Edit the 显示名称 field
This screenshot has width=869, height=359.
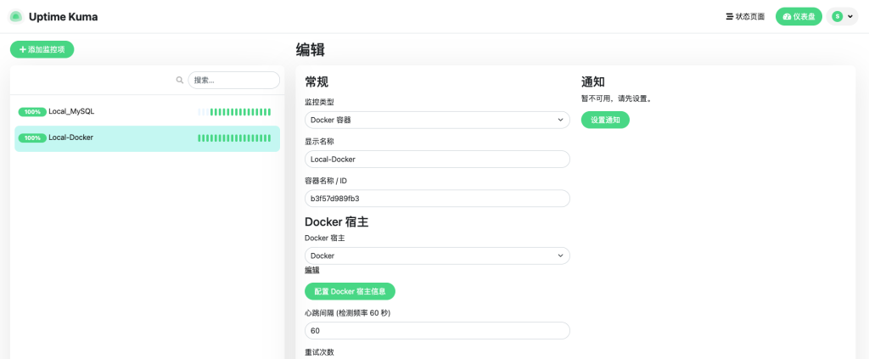click(437, 159)
